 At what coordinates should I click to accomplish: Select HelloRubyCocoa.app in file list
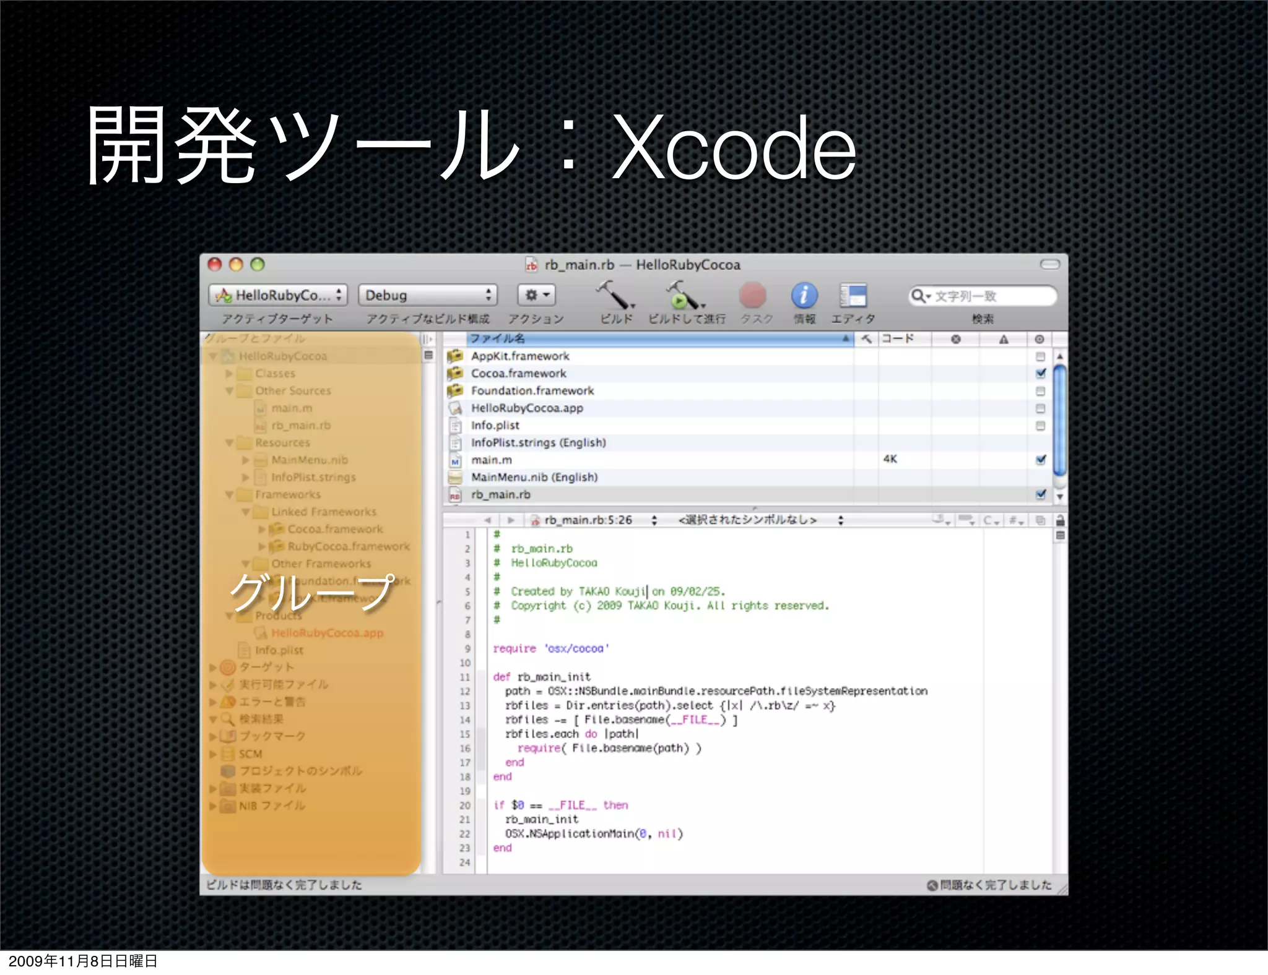(x=747, y=408)
